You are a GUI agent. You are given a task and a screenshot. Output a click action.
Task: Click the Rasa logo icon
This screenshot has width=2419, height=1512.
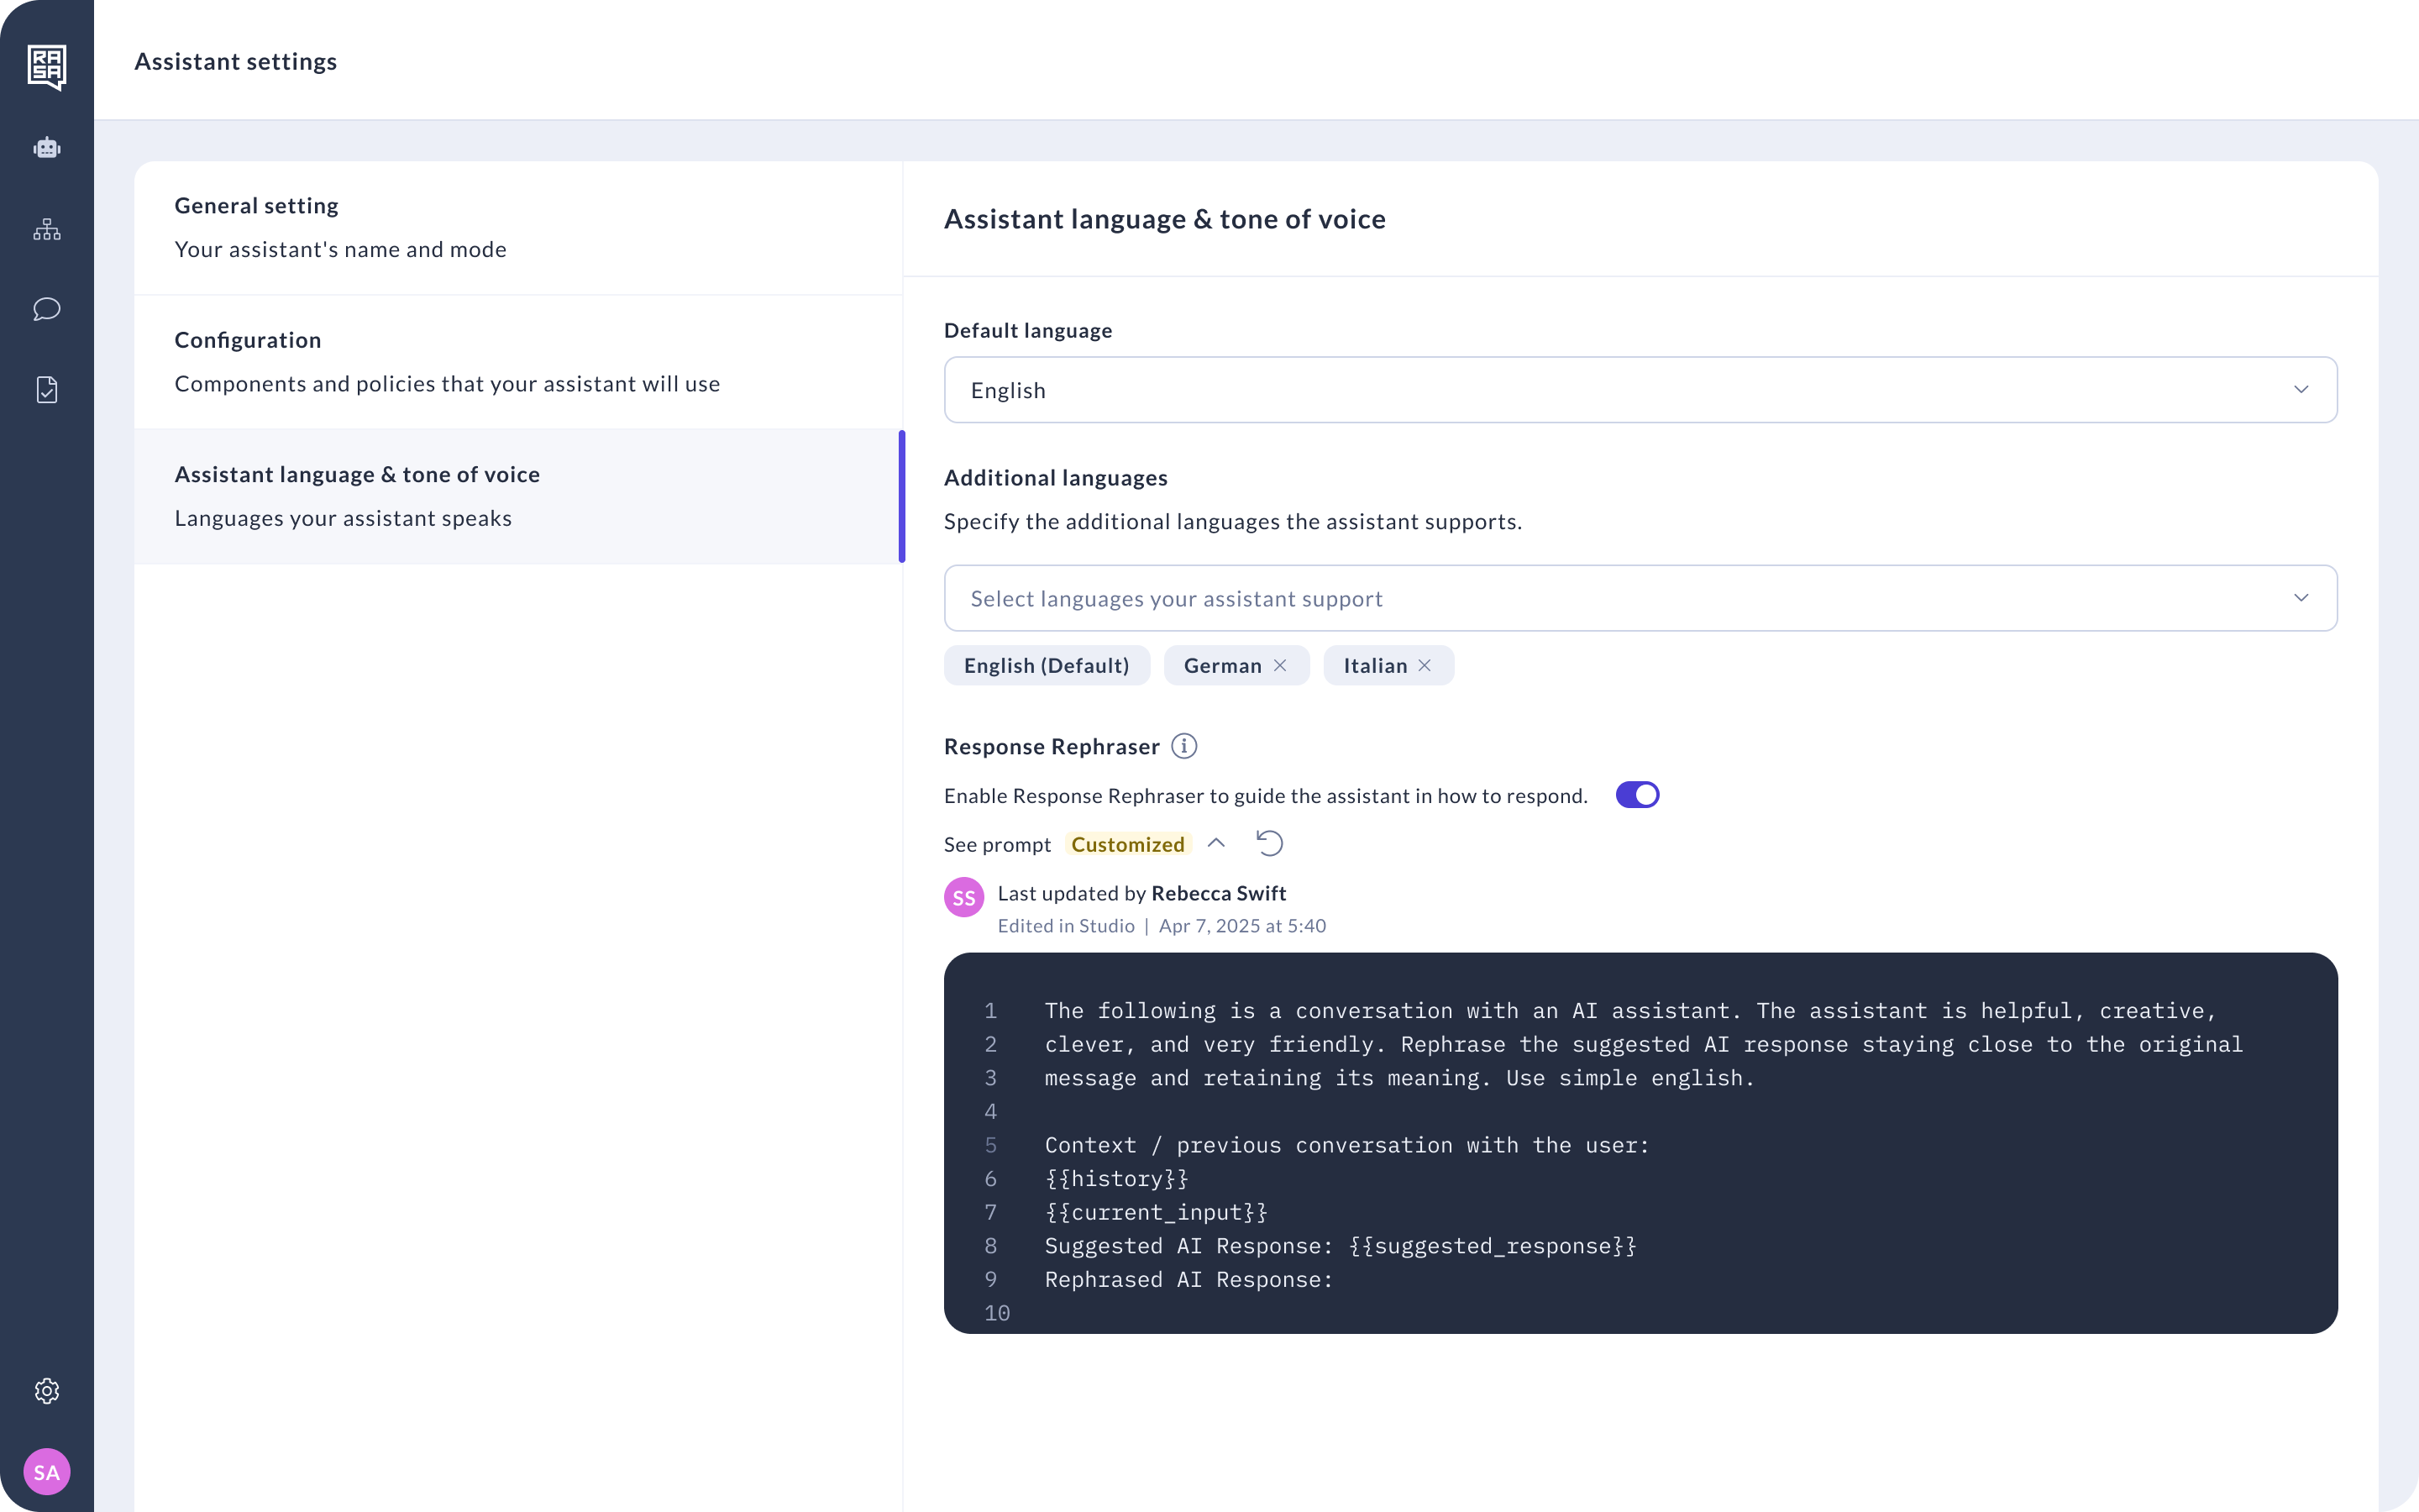(47, 66)
